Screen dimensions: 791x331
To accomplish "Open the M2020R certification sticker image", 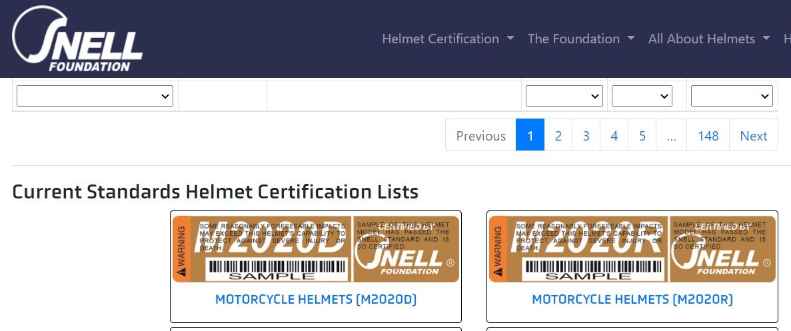I will click(x=632, y=249).
